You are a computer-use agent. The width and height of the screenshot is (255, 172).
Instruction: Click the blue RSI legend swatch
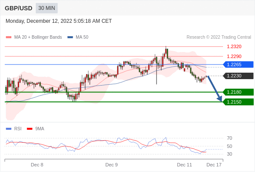[x=9, y=129]
